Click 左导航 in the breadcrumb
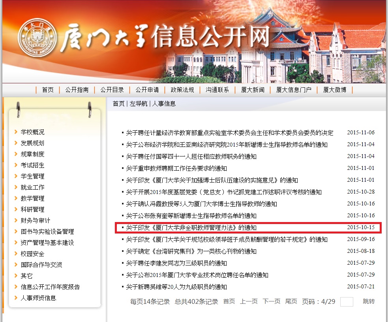This screenshot has height=322, width=388. tap(138, 104)
